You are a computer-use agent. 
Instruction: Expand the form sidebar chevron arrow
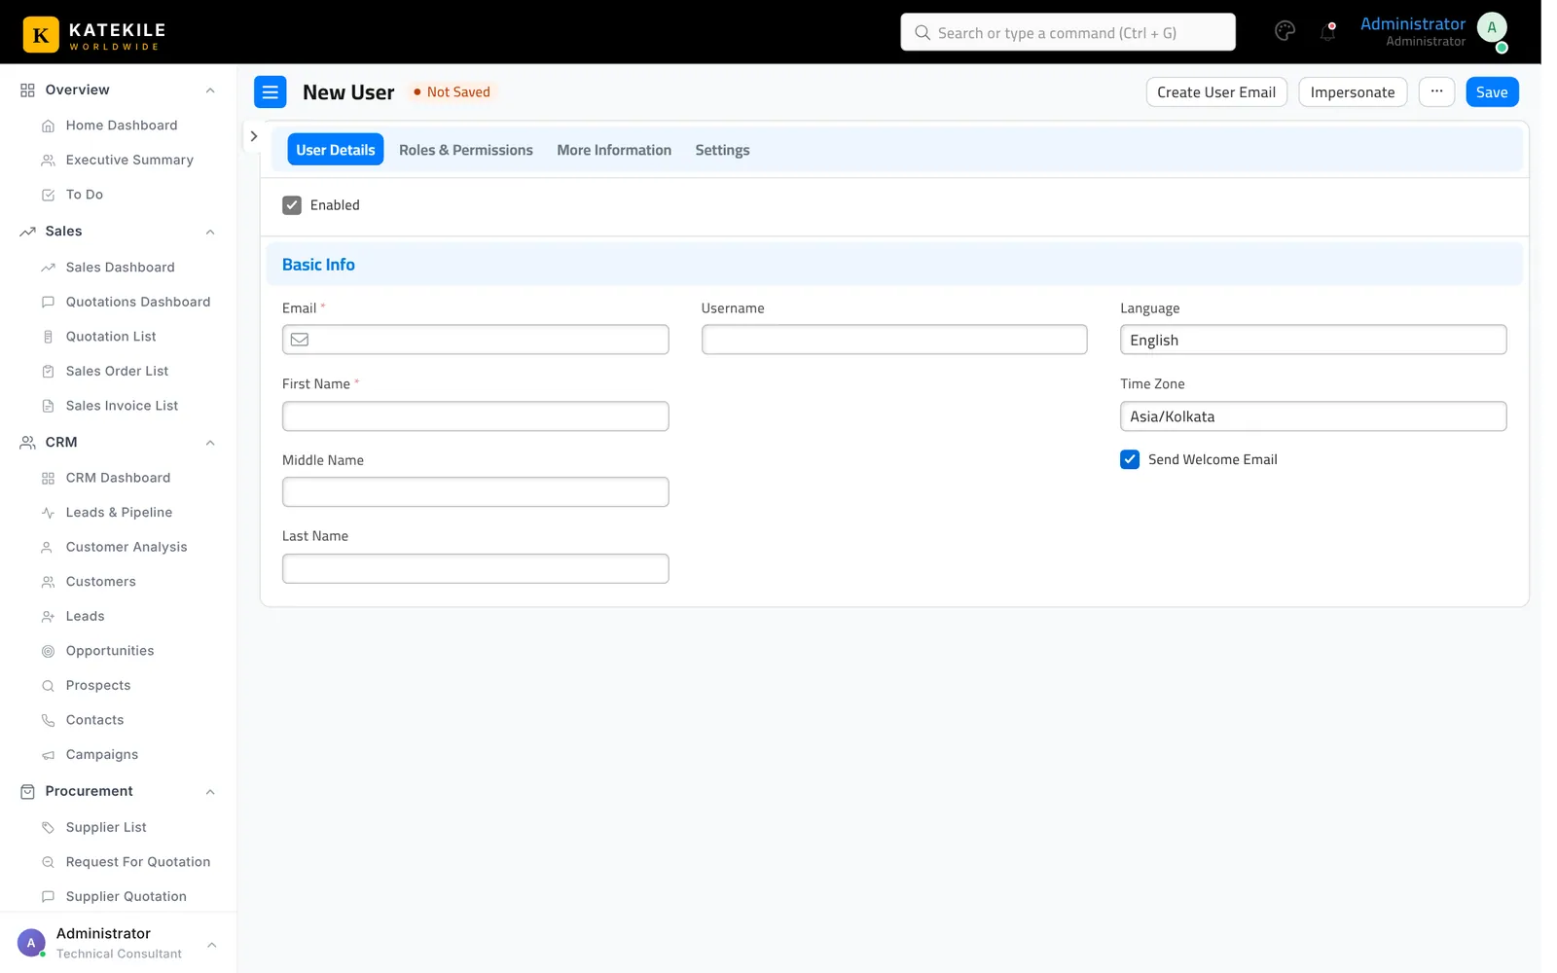[x=253, y=136]
